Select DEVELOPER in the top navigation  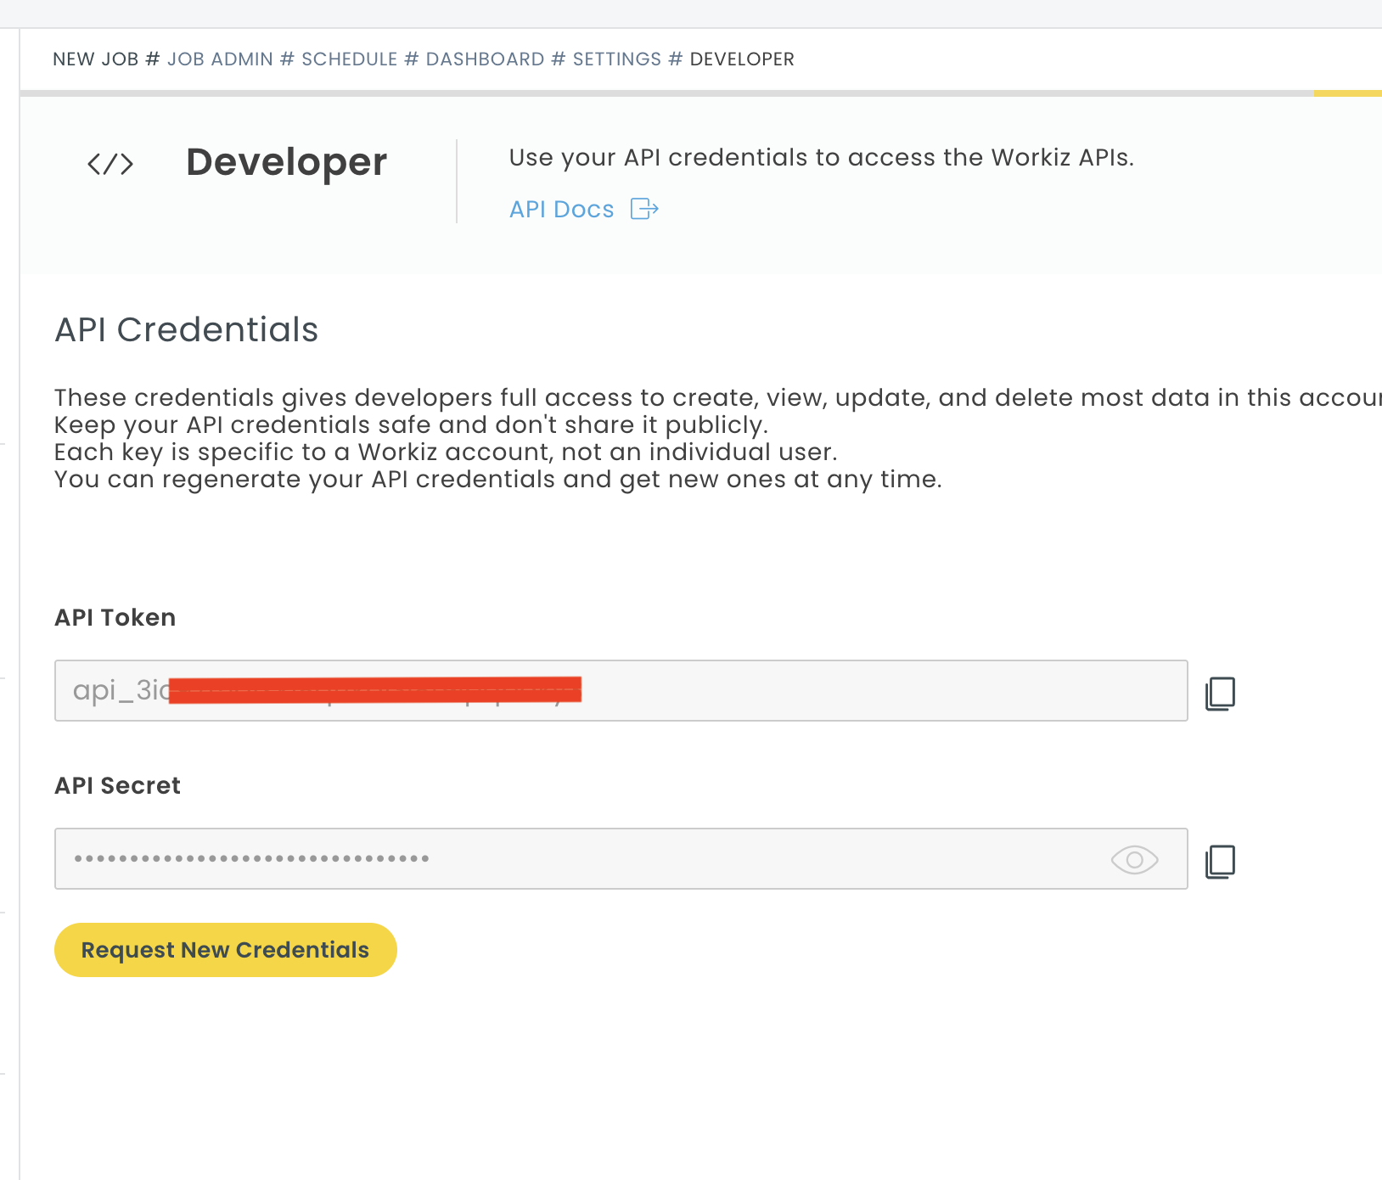[x=742, y=59]
